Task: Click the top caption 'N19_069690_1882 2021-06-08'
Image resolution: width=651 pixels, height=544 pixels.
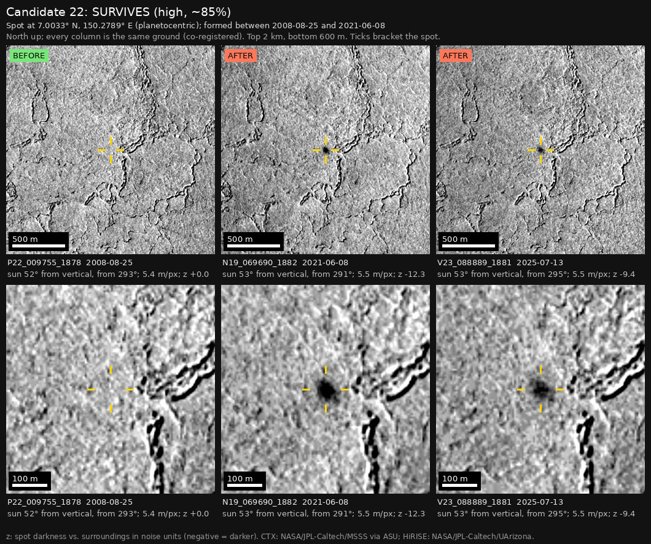Action: coord(285,263)
